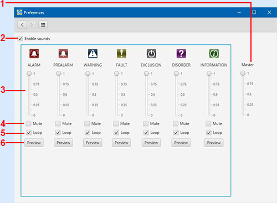Preview the DISORDER sound

point(181,143)
